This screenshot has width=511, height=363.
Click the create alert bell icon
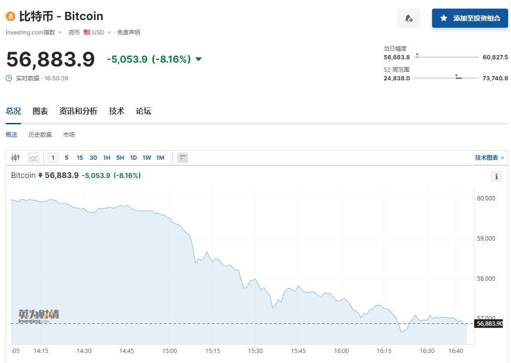coord(409,18)
